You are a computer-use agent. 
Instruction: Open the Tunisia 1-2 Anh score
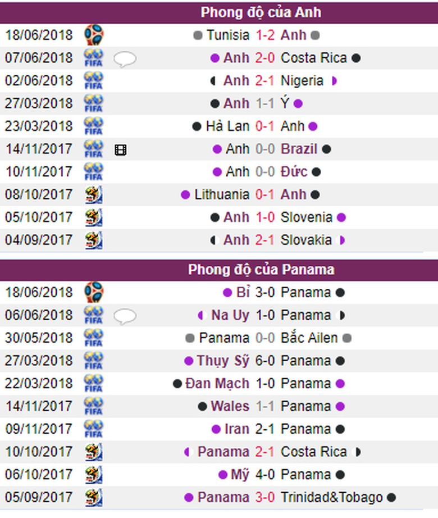pyautogui.click(x=265, y=35)
